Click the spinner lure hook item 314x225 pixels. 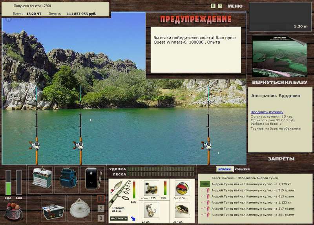point(152,210)
